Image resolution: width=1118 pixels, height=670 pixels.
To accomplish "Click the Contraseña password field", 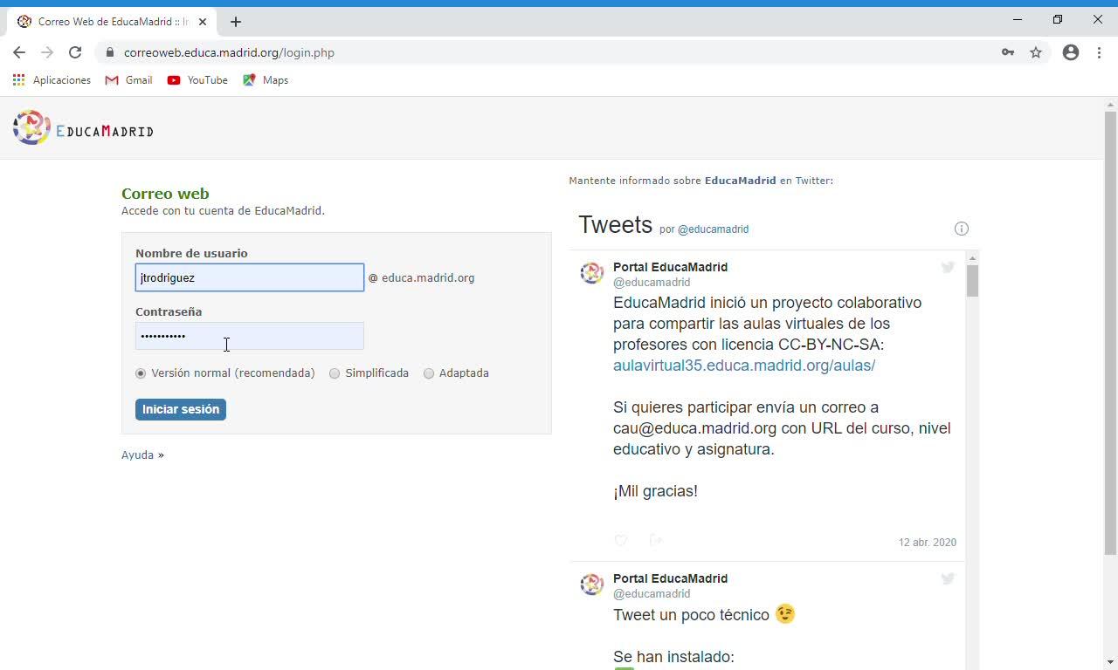I will coord(250,336).
